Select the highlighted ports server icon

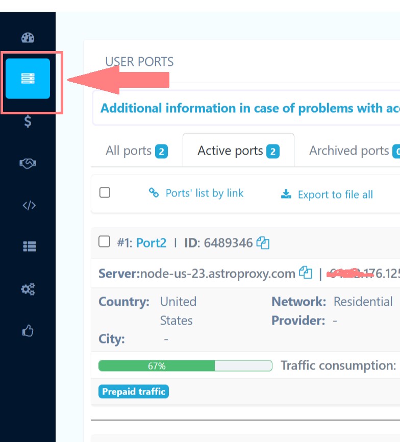coord(28,79)
